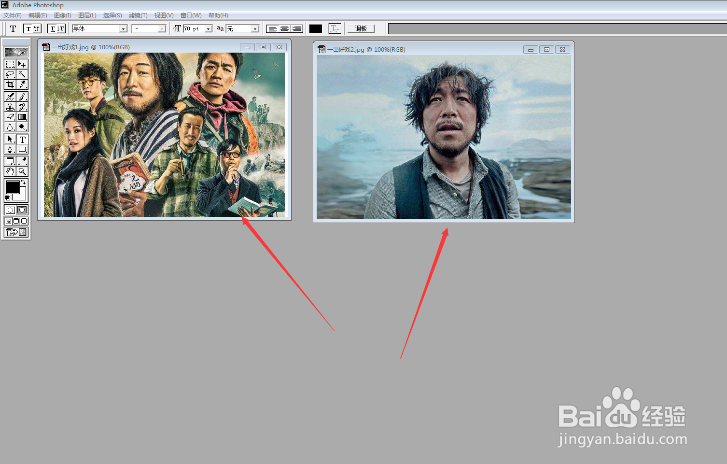Open the 图层(L) menu
727x464 pixels.
(x=87, y=15)
